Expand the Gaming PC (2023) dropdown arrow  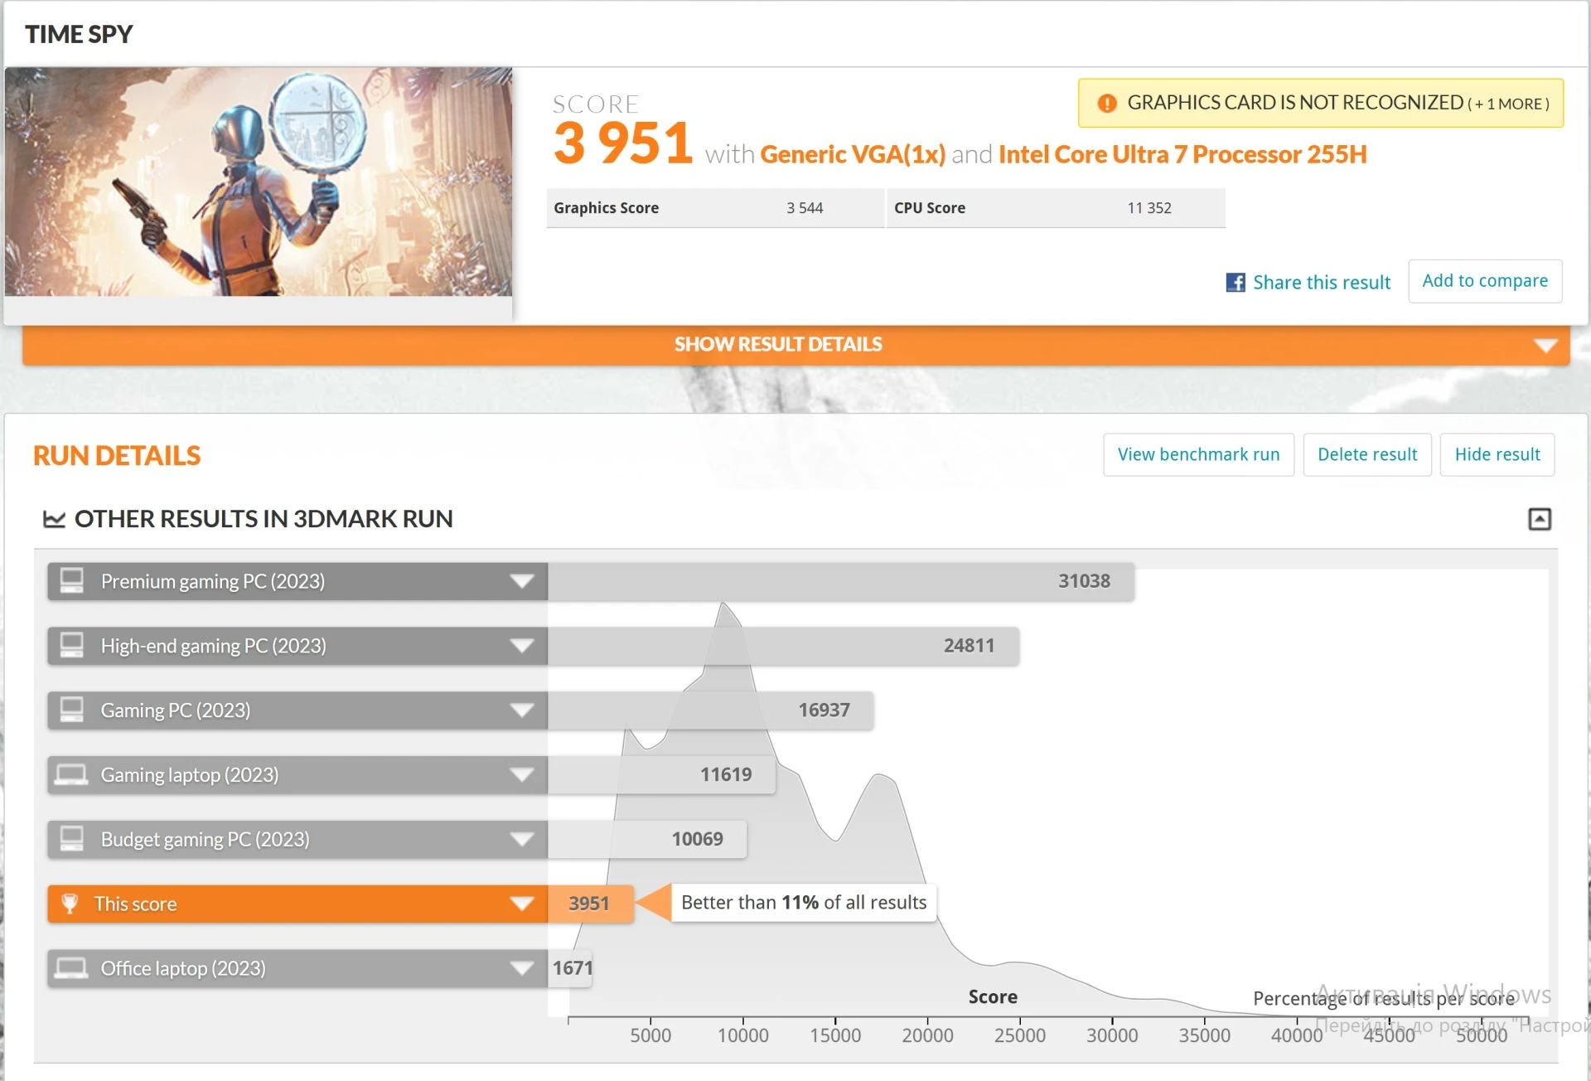[x=522, y=710]
